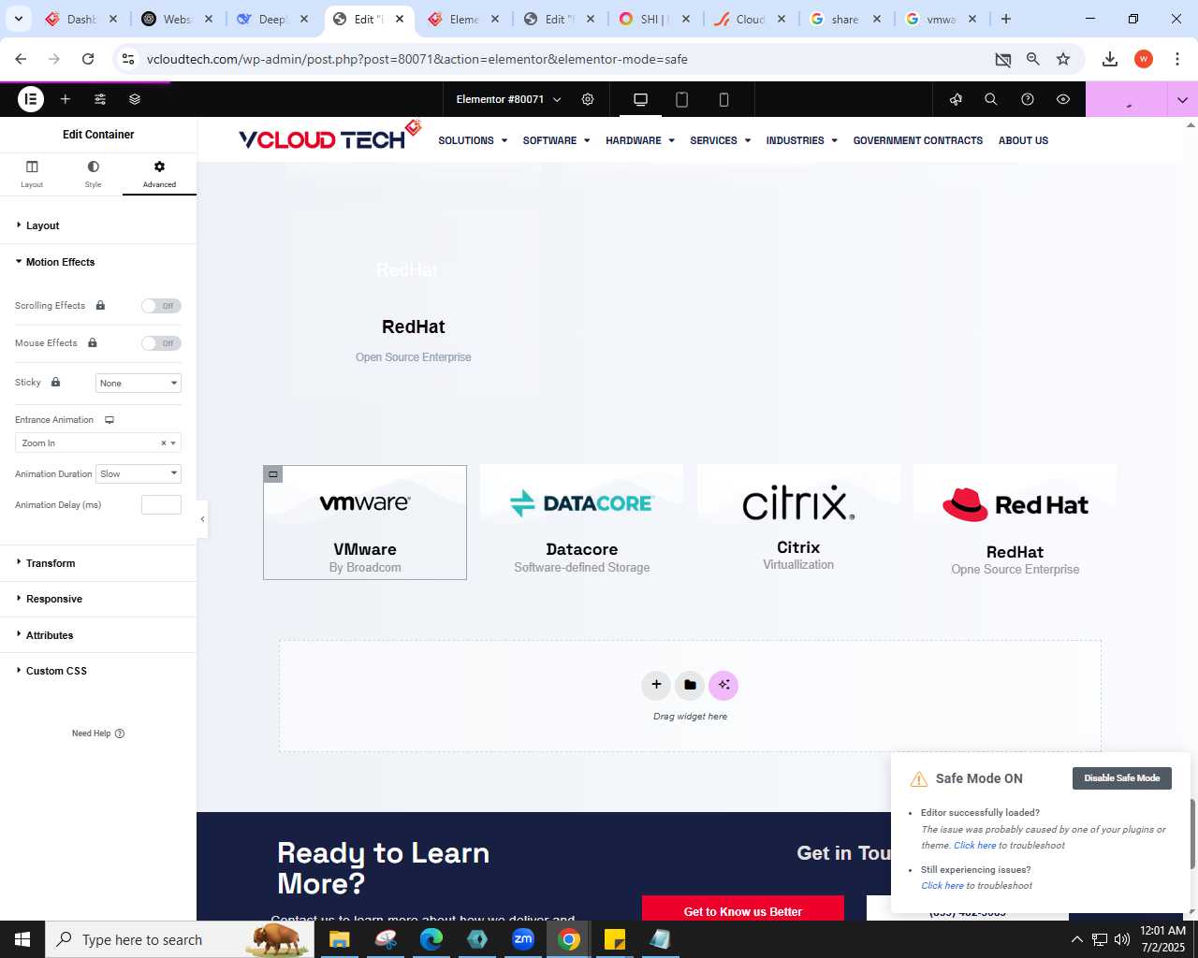Open the What's New megaphone icon
Screen dimensions: 1198x958
coord(956,99)
